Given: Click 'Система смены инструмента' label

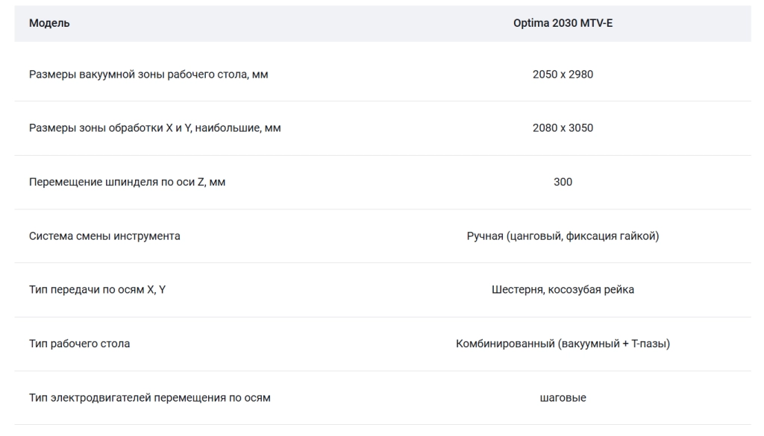Looking at the screenshot, I should coord(104,236).
